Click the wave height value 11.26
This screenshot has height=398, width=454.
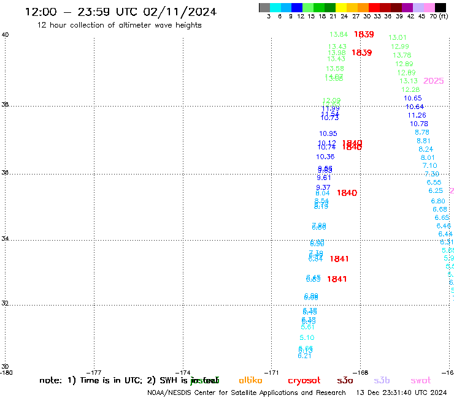coord(417,115)
